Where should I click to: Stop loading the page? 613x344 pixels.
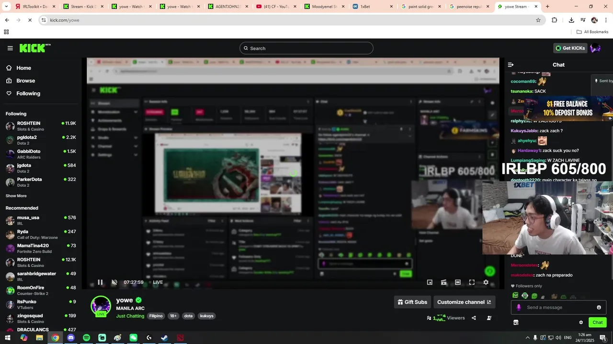pos(30,20)
